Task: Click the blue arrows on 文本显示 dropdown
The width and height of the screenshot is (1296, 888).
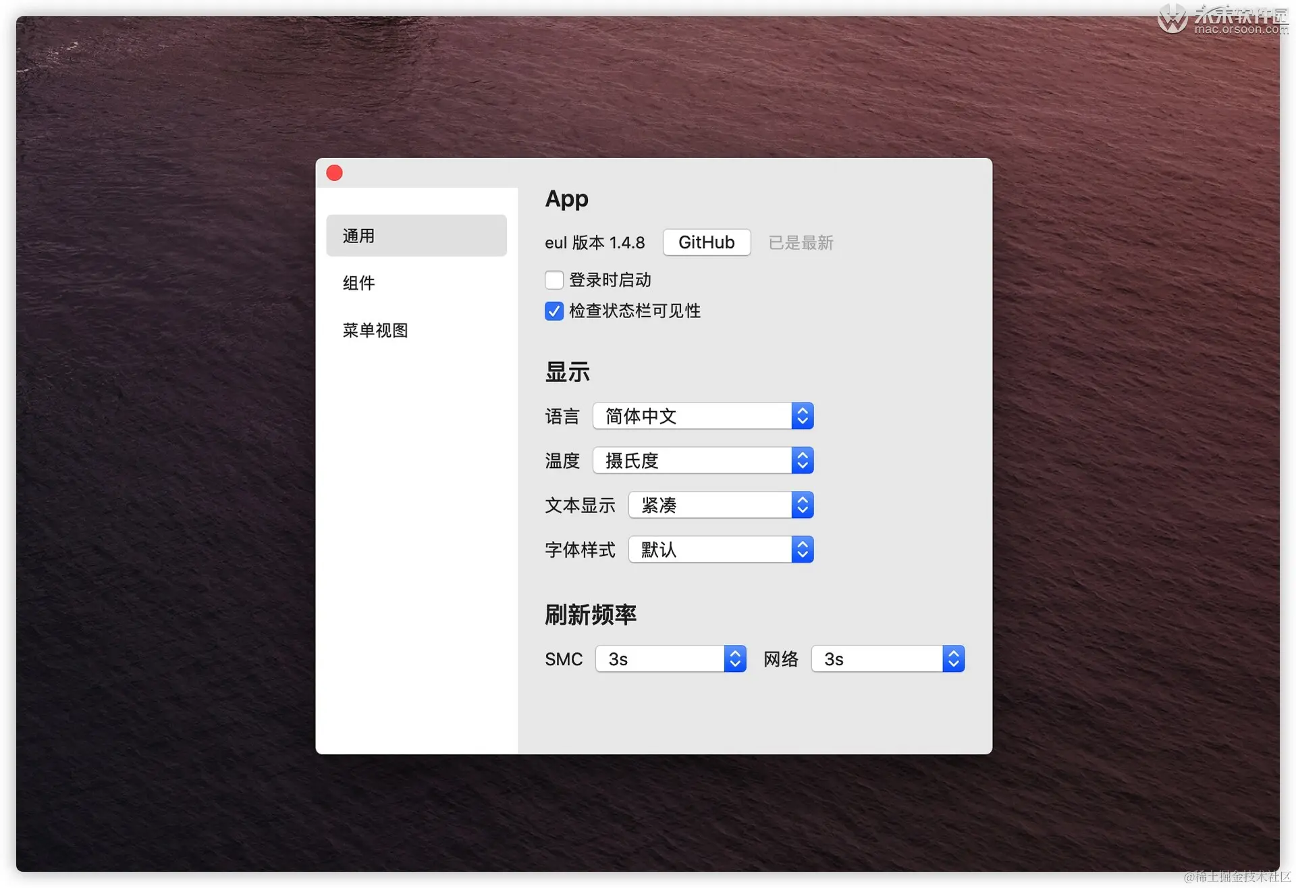Action: (802, 505)
